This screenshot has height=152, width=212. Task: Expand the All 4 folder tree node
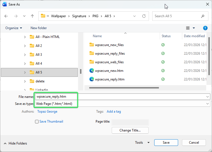(x=25, y=64)
